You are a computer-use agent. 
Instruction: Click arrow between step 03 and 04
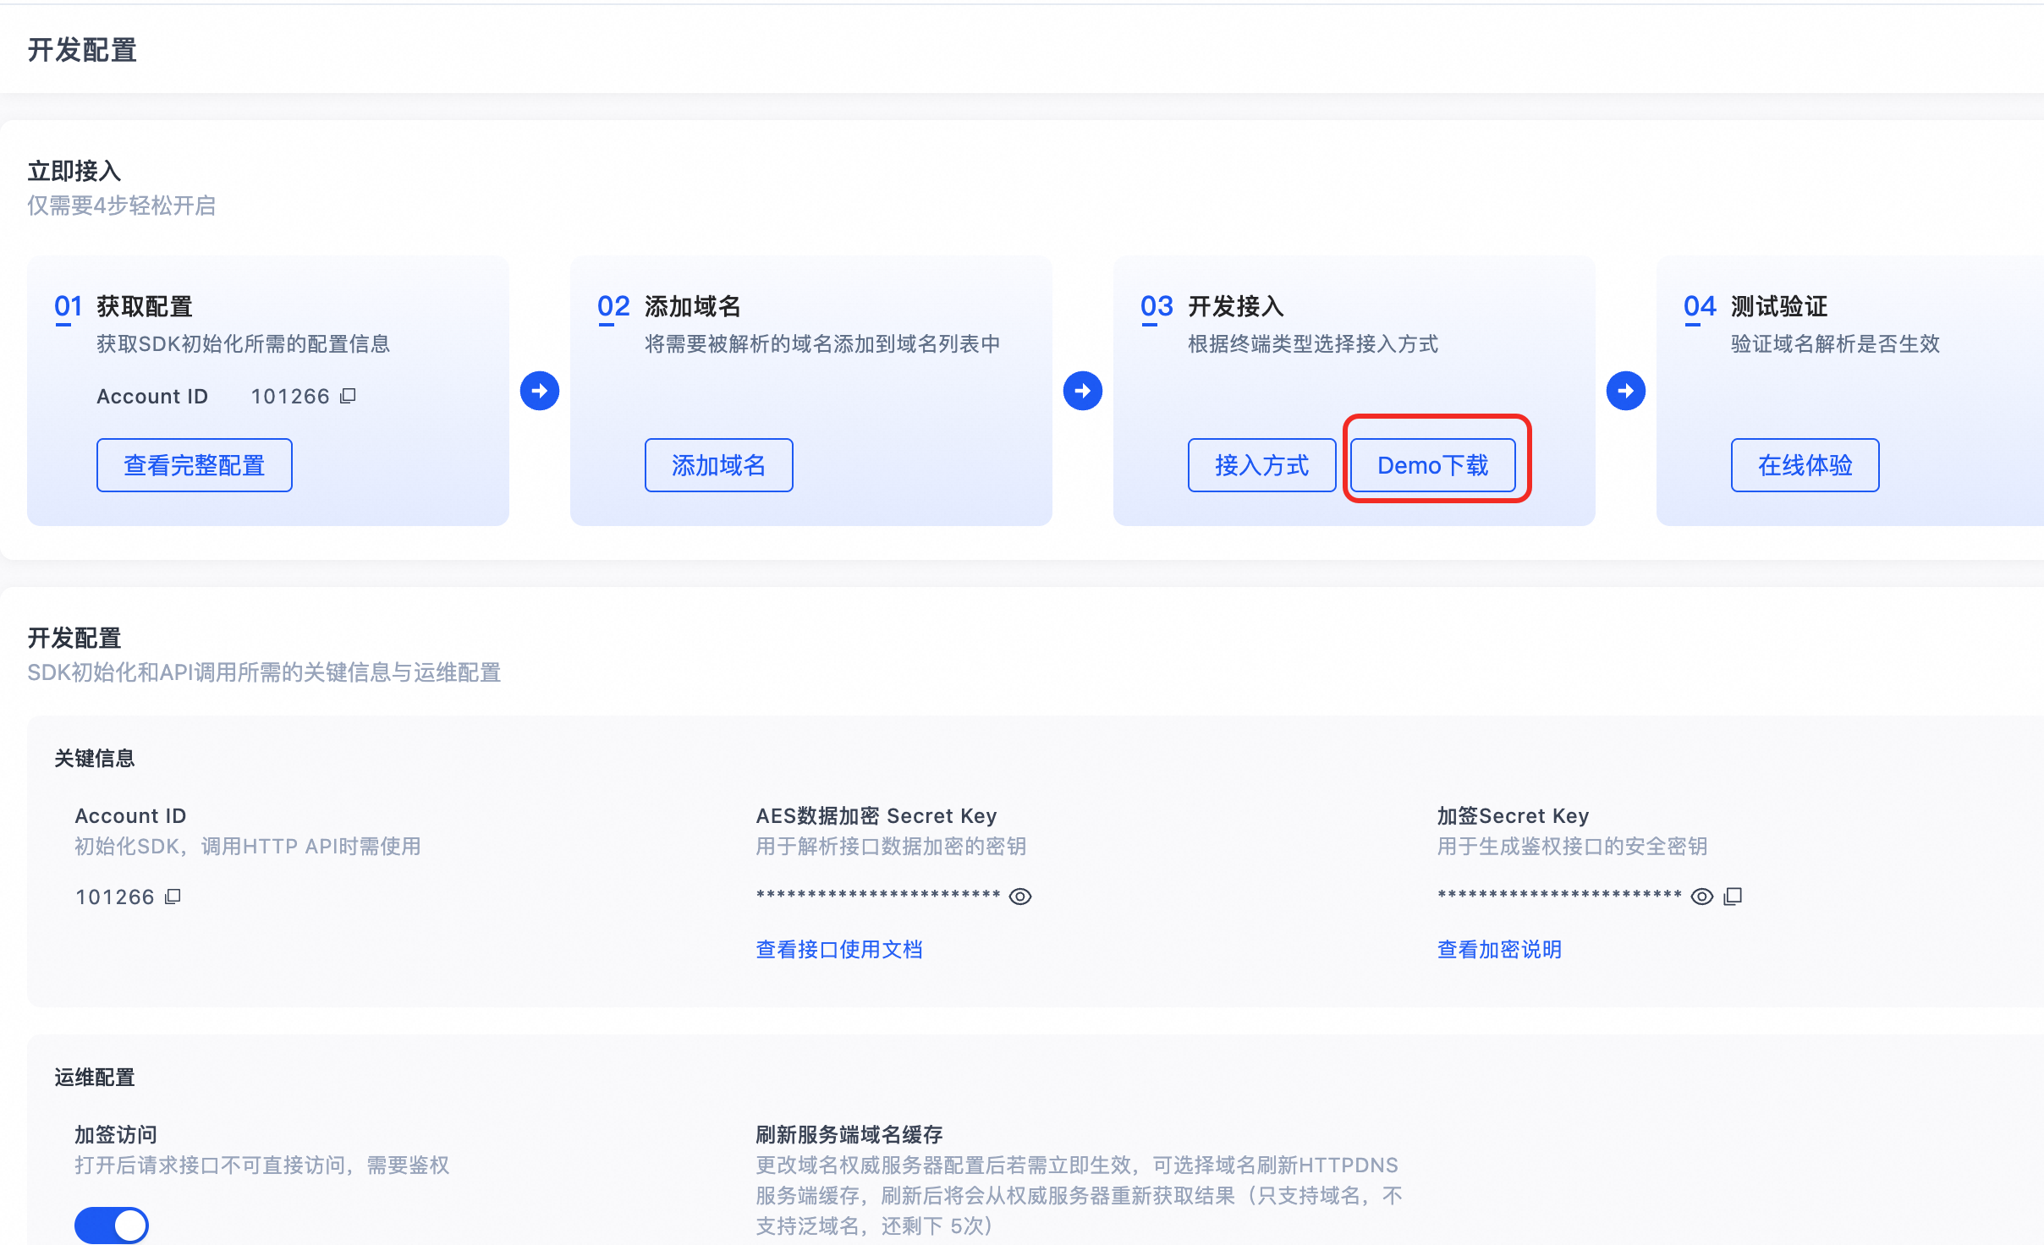pyautogui.click(x=1625, y=391)
